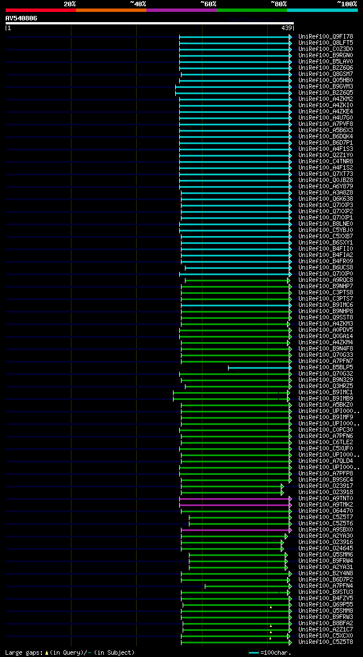
Task: Select the UniRef100_A6Y879 label
Action: [326, 187]
